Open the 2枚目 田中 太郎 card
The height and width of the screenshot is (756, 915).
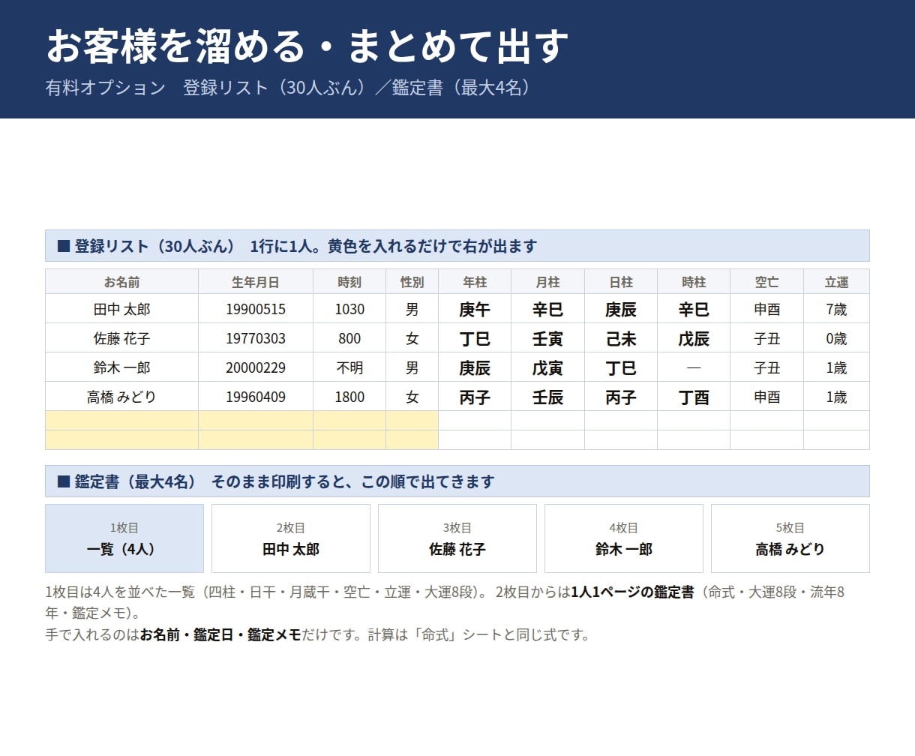tap(291, 538)
